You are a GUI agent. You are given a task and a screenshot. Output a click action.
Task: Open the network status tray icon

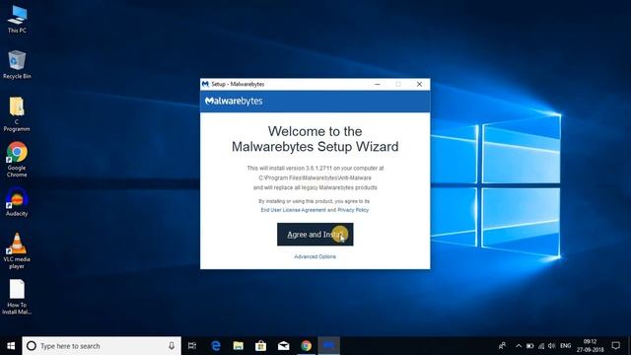point(541,346)
